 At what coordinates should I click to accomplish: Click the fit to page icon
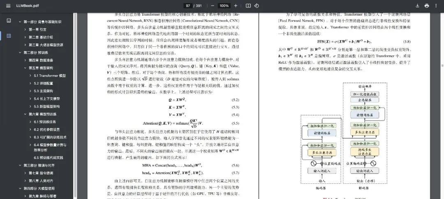pos(248,6)
